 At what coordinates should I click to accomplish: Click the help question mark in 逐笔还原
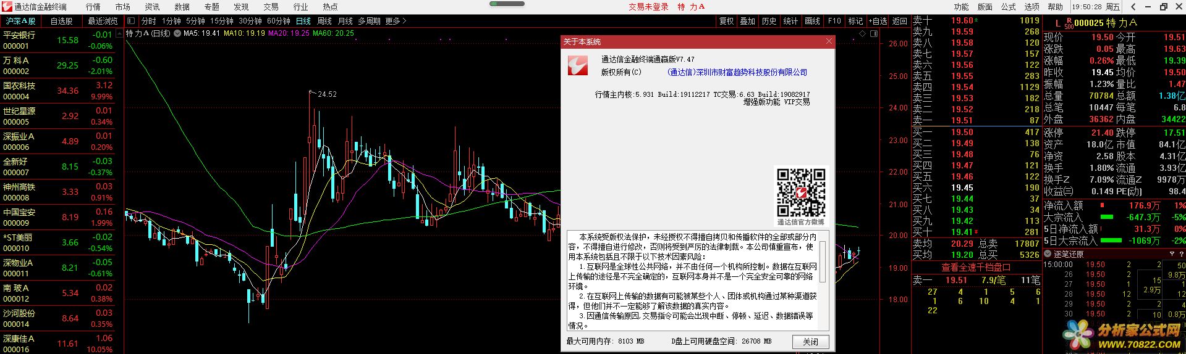1181,254
